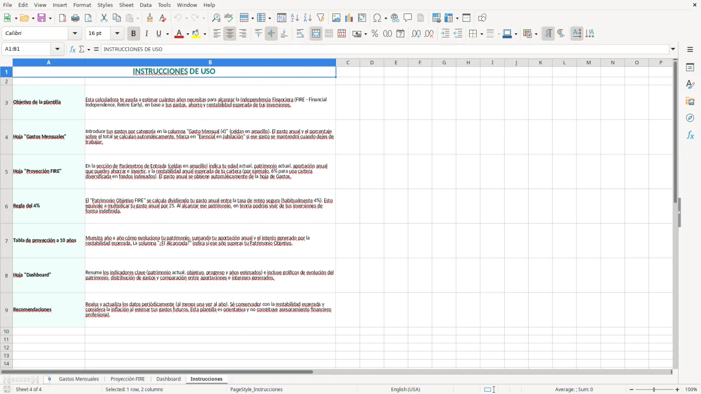Center text horizontally

click(x=230, y=34)
